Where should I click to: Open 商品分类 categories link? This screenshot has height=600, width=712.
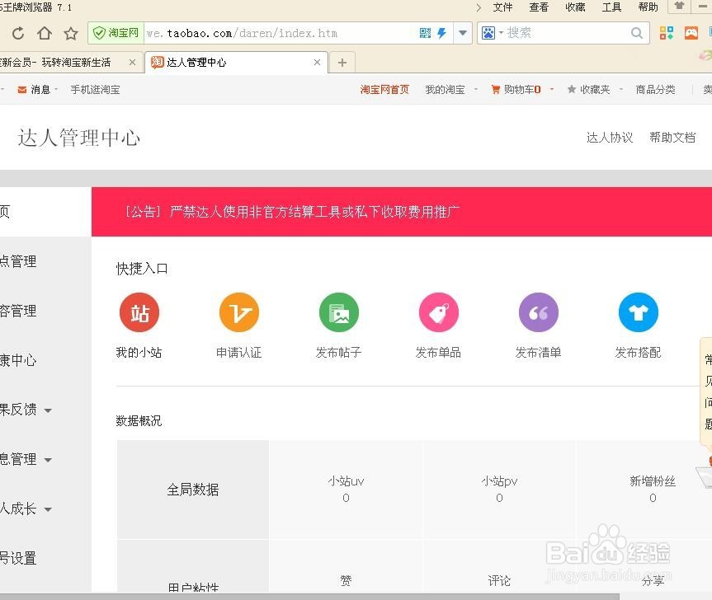[x=655, y=89]
